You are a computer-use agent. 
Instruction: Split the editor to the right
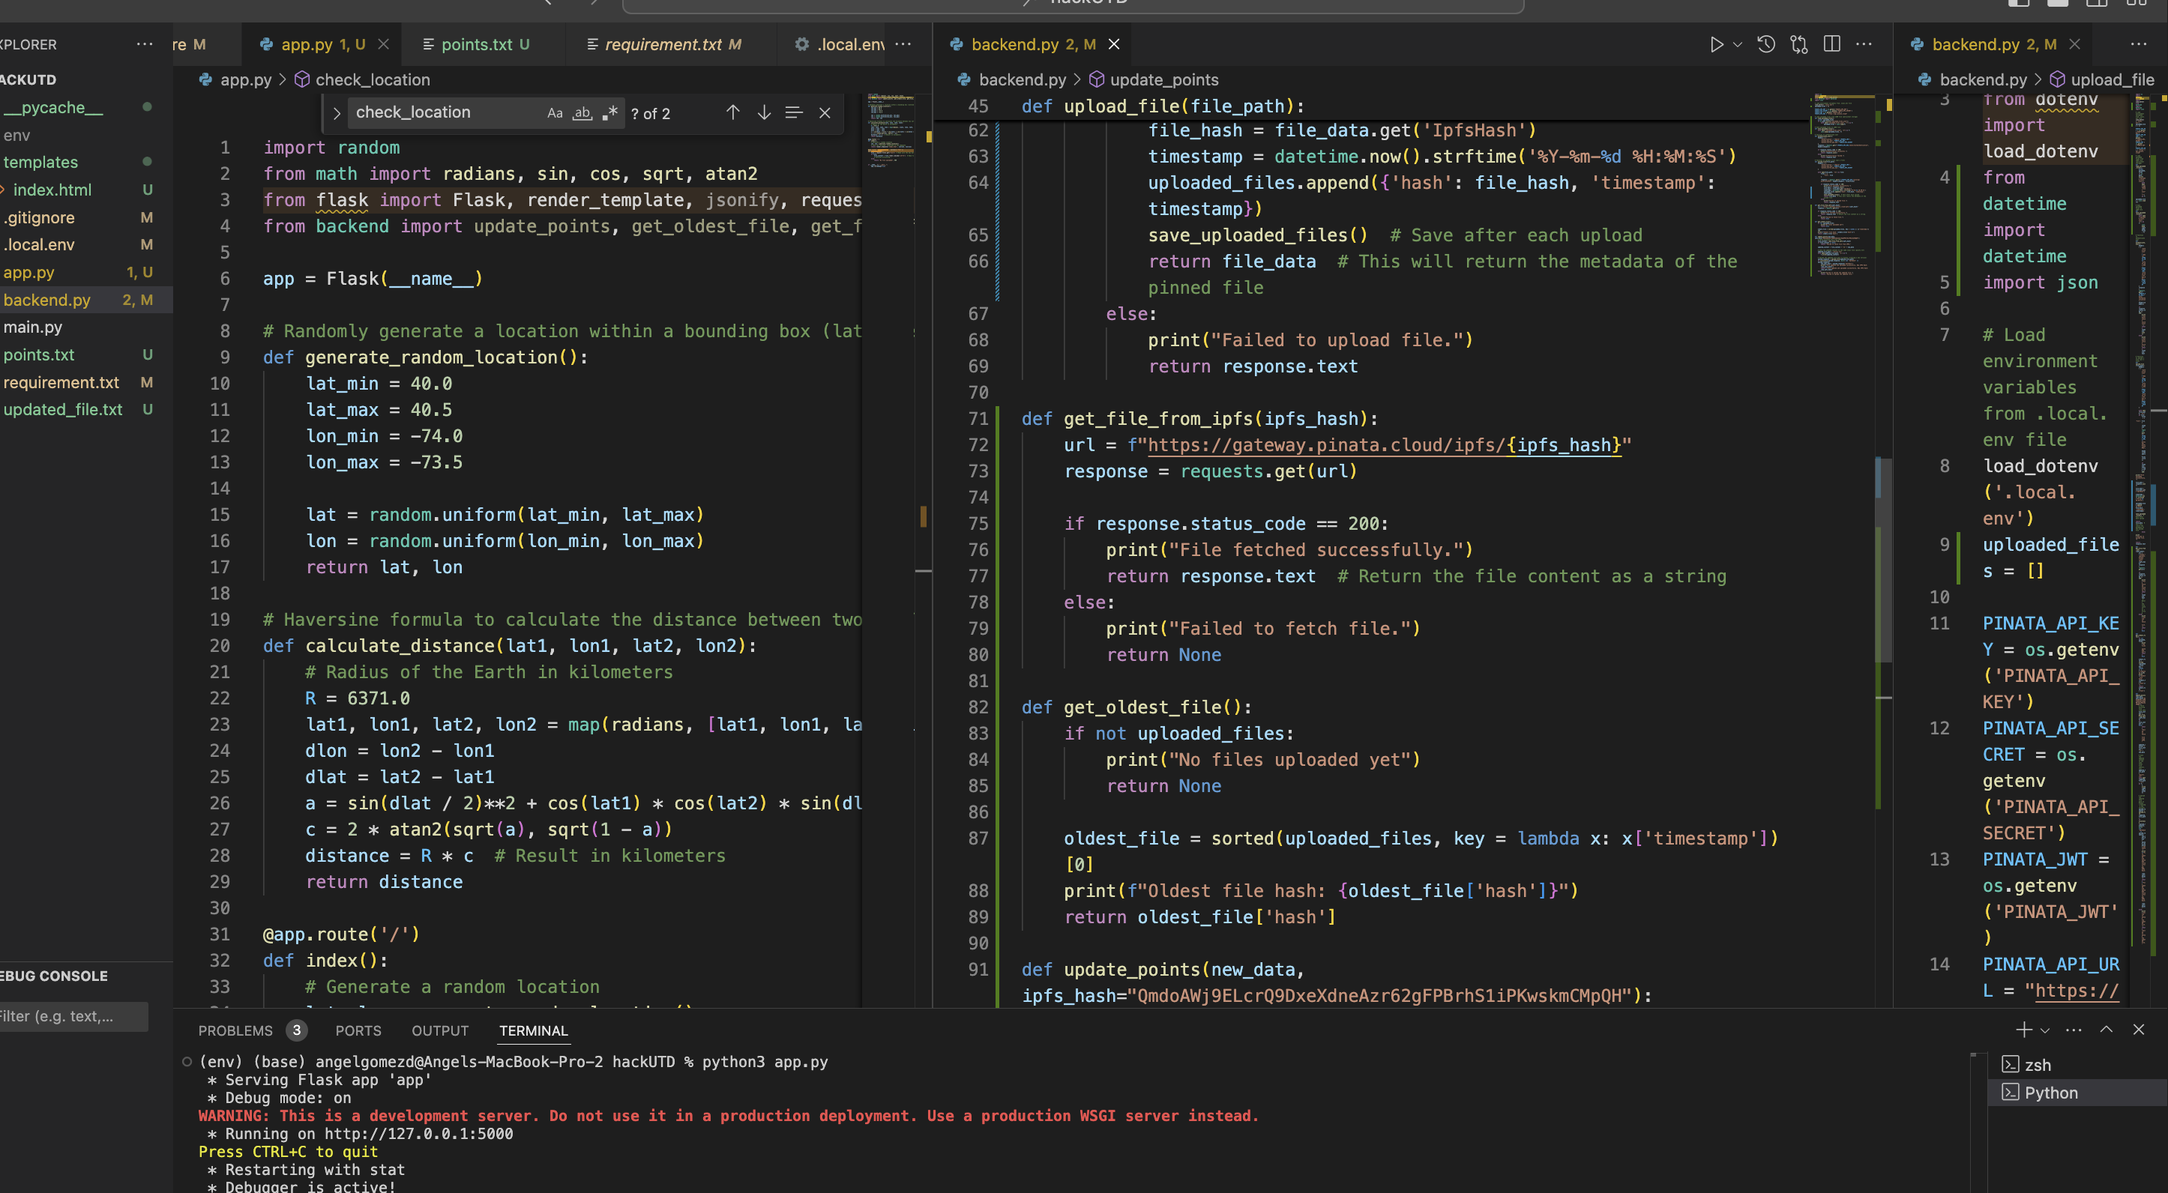1831,45
